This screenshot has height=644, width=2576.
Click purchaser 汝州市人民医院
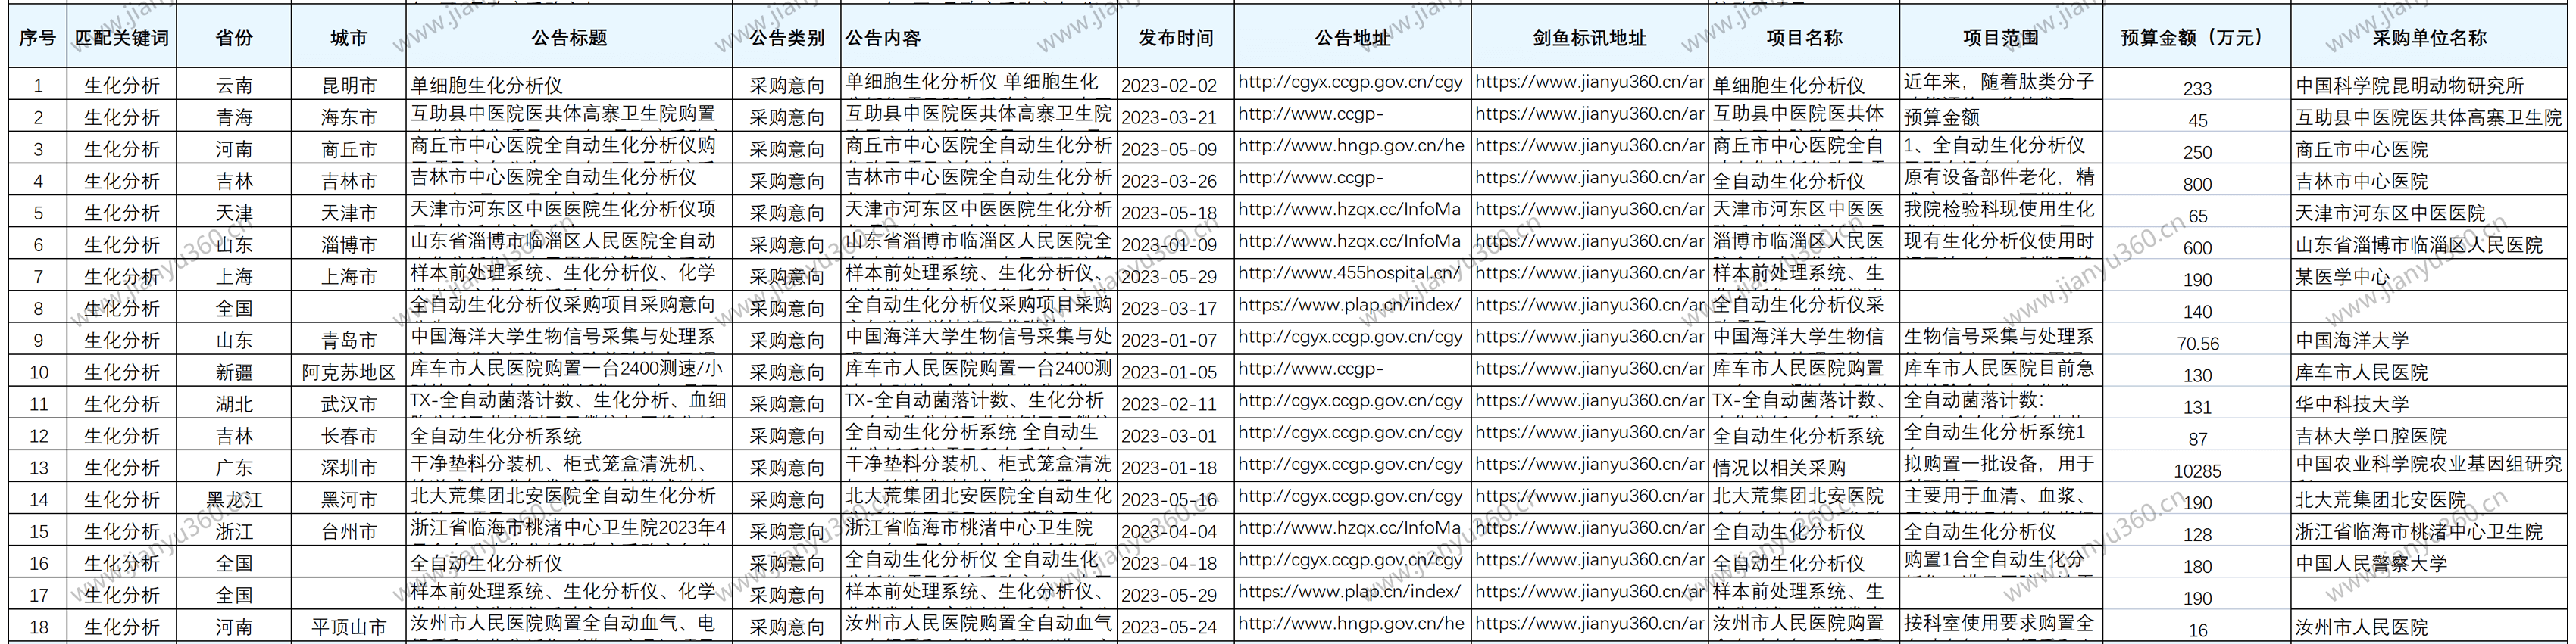(2362, 627)
